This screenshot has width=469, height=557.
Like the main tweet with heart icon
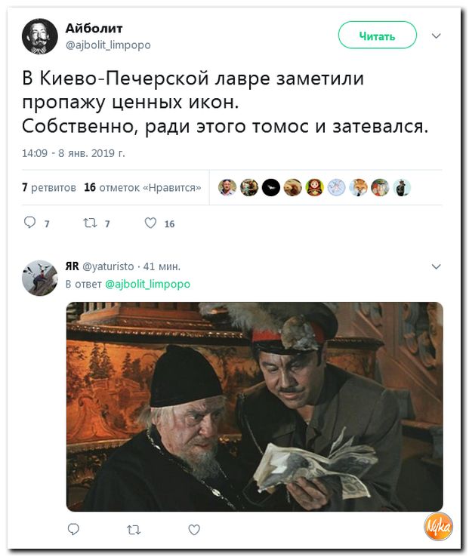pyautogui.click(x=150, y=223)
